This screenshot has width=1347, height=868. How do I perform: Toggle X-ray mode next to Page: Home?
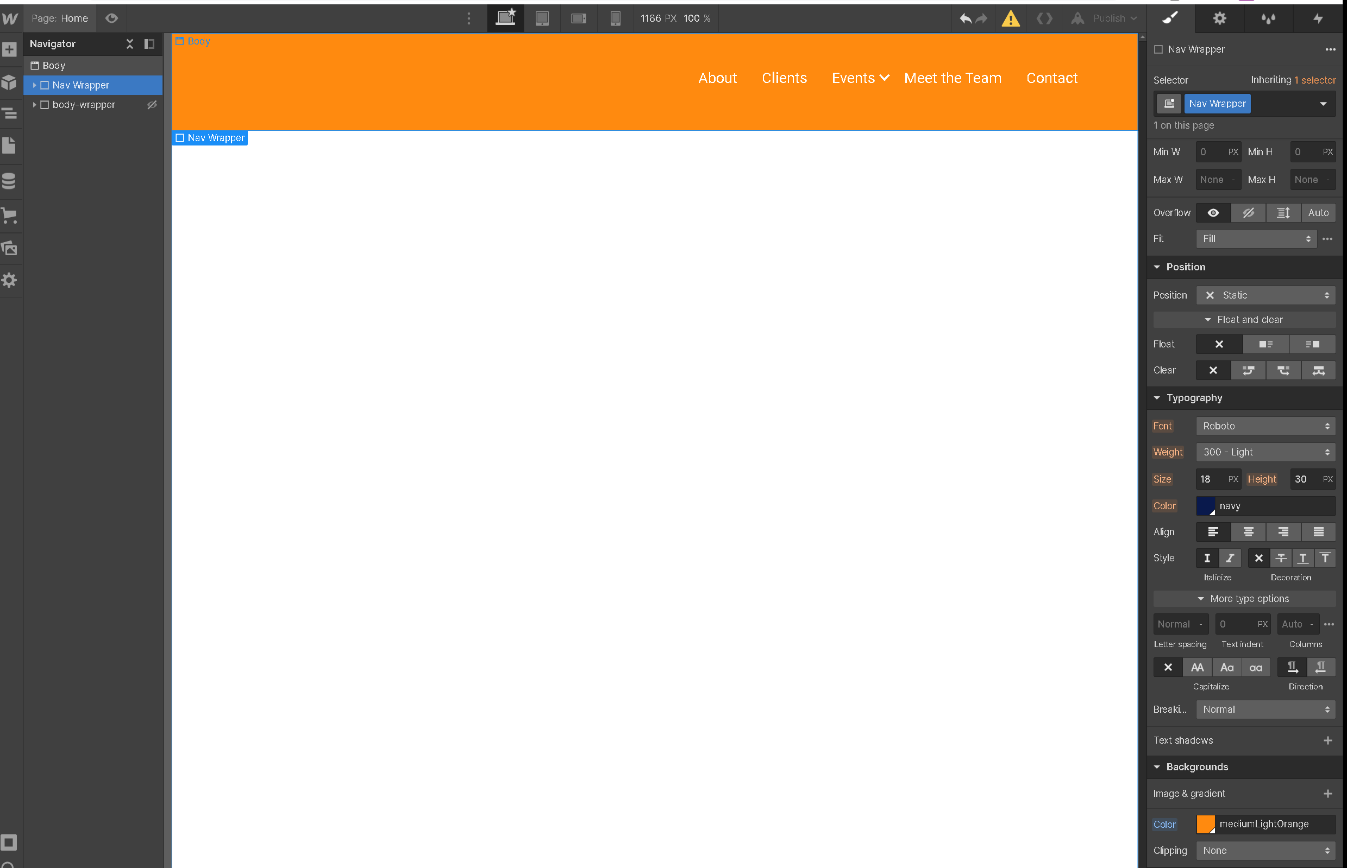click(111, 18)
